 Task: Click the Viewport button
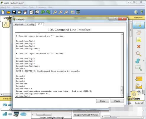tap(138, 18)
